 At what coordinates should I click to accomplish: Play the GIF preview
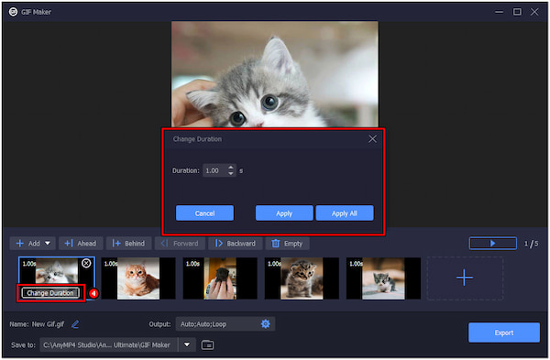point(493,243)
